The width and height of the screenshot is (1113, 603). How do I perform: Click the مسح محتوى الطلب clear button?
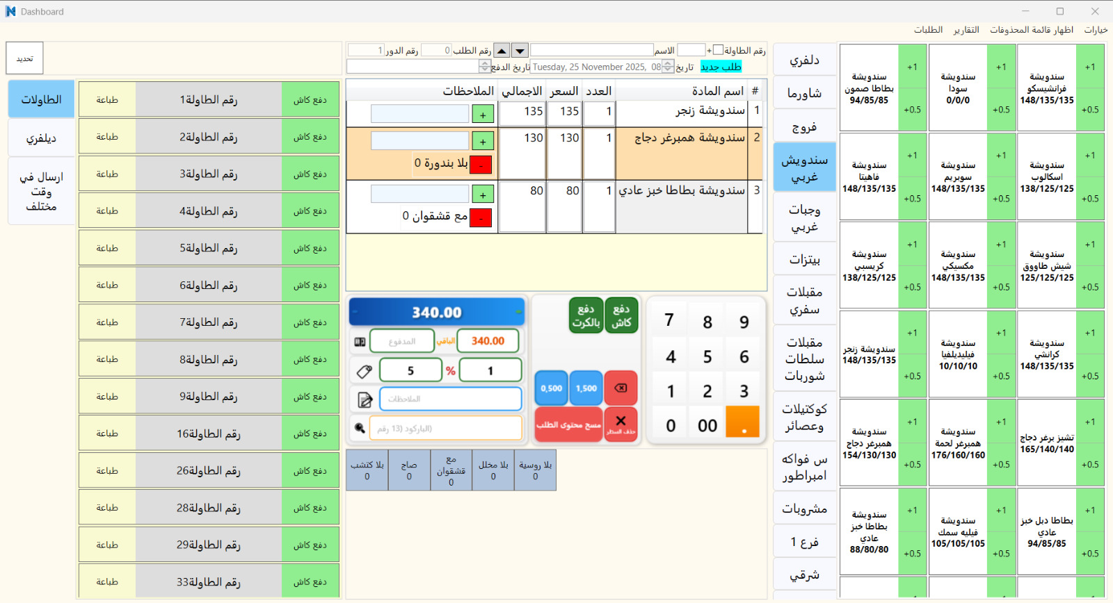568,424
